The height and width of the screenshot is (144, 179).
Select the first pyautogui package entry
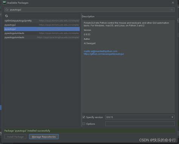[42, 25]
